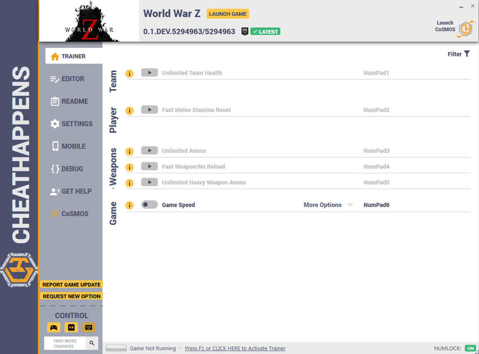
Task: Click the Cheat Happens hexagon logo
Action: [x=19, y=270]
